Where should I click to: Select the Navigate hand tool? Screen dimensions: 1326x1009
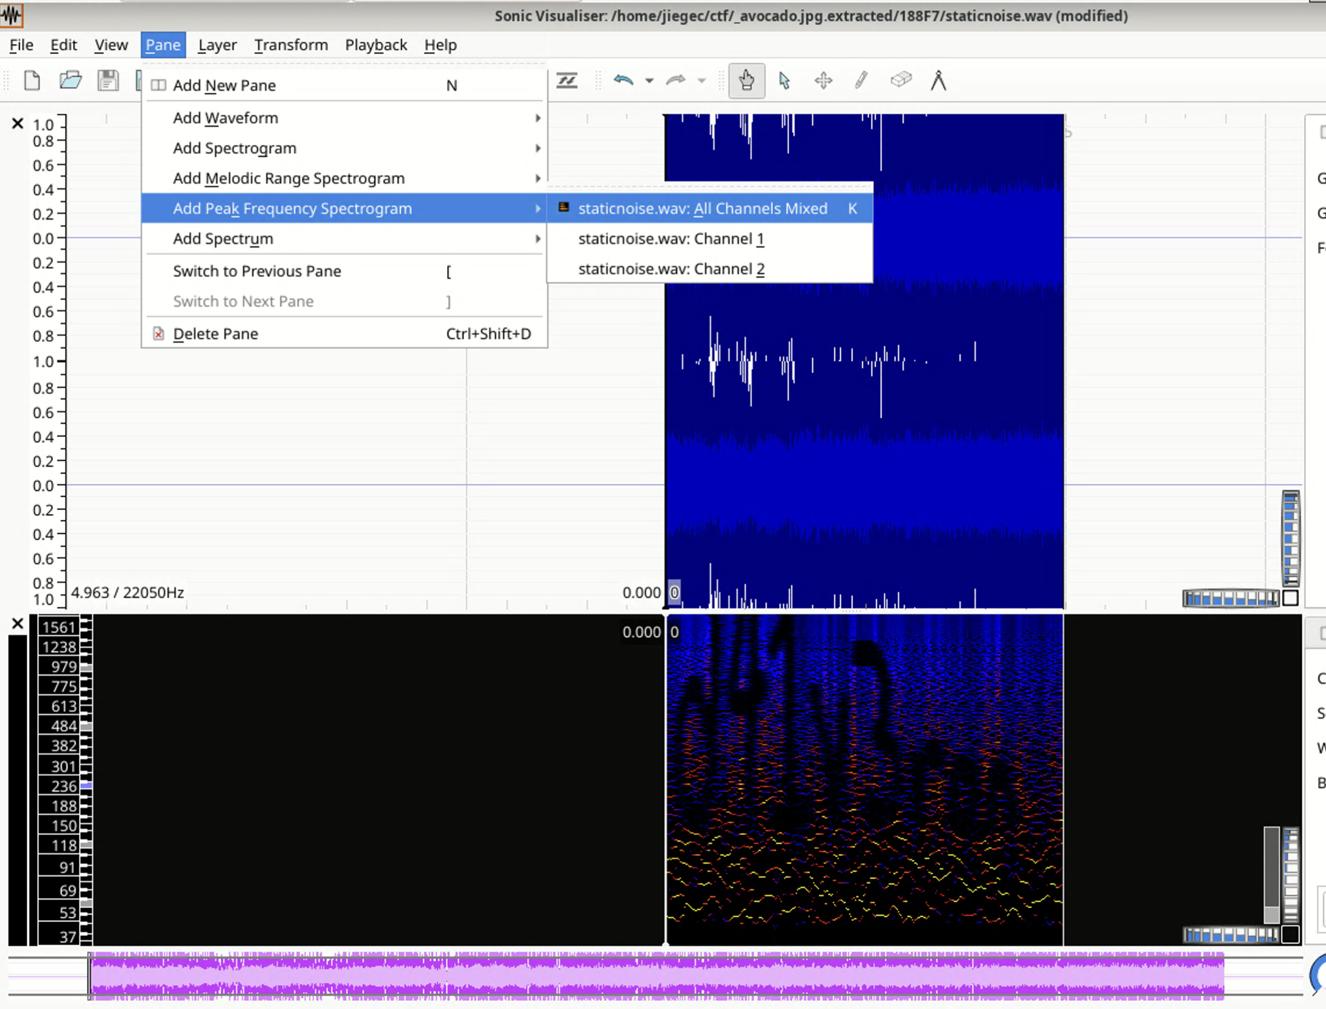pos(747,80)
